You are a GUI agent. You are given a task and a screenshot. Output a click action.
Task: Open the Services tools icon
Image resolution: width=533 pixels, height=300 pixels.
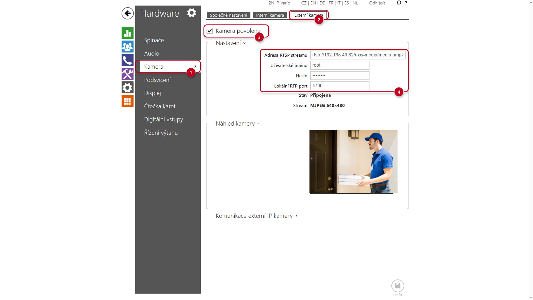click(127, 74)
